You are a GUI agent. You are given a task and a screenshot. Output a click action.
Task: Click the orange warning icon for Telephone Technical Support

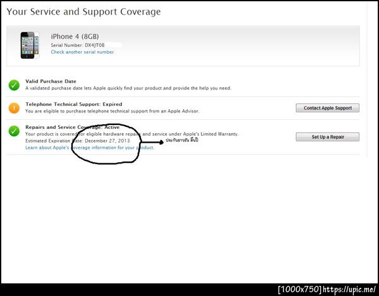coord(14,108)
